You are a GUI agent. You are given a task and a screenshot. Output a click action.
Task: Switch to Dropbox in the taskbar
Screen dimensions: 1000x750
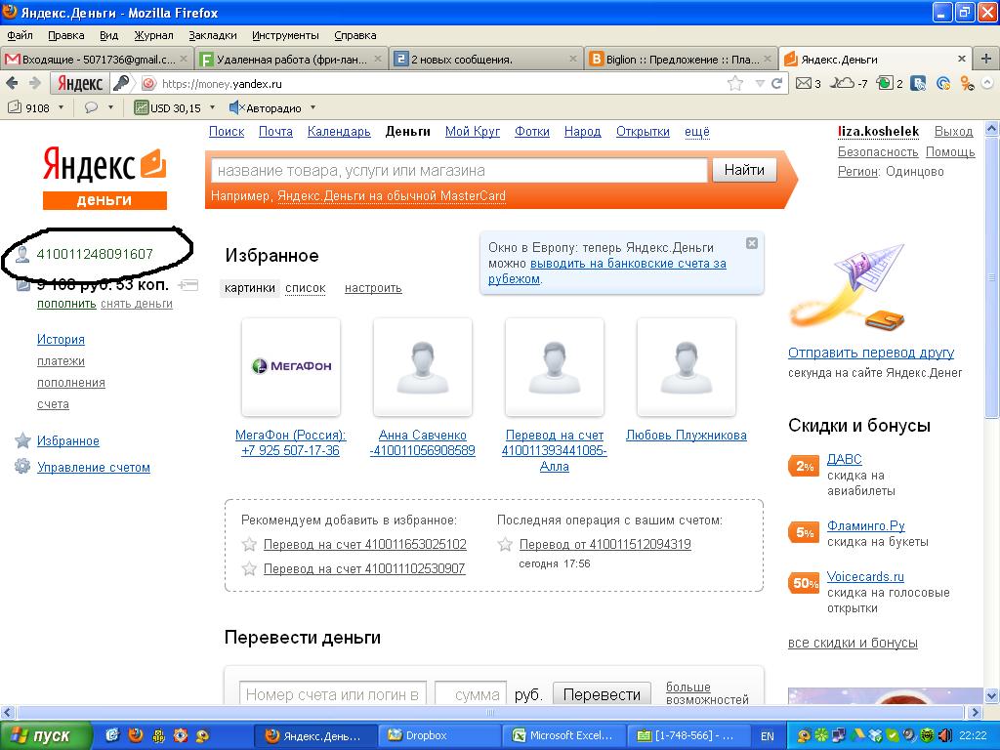(440, 735)
